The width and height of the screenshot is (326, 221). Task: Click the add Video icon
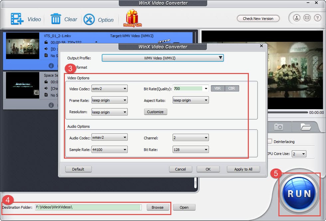point(17,19)
